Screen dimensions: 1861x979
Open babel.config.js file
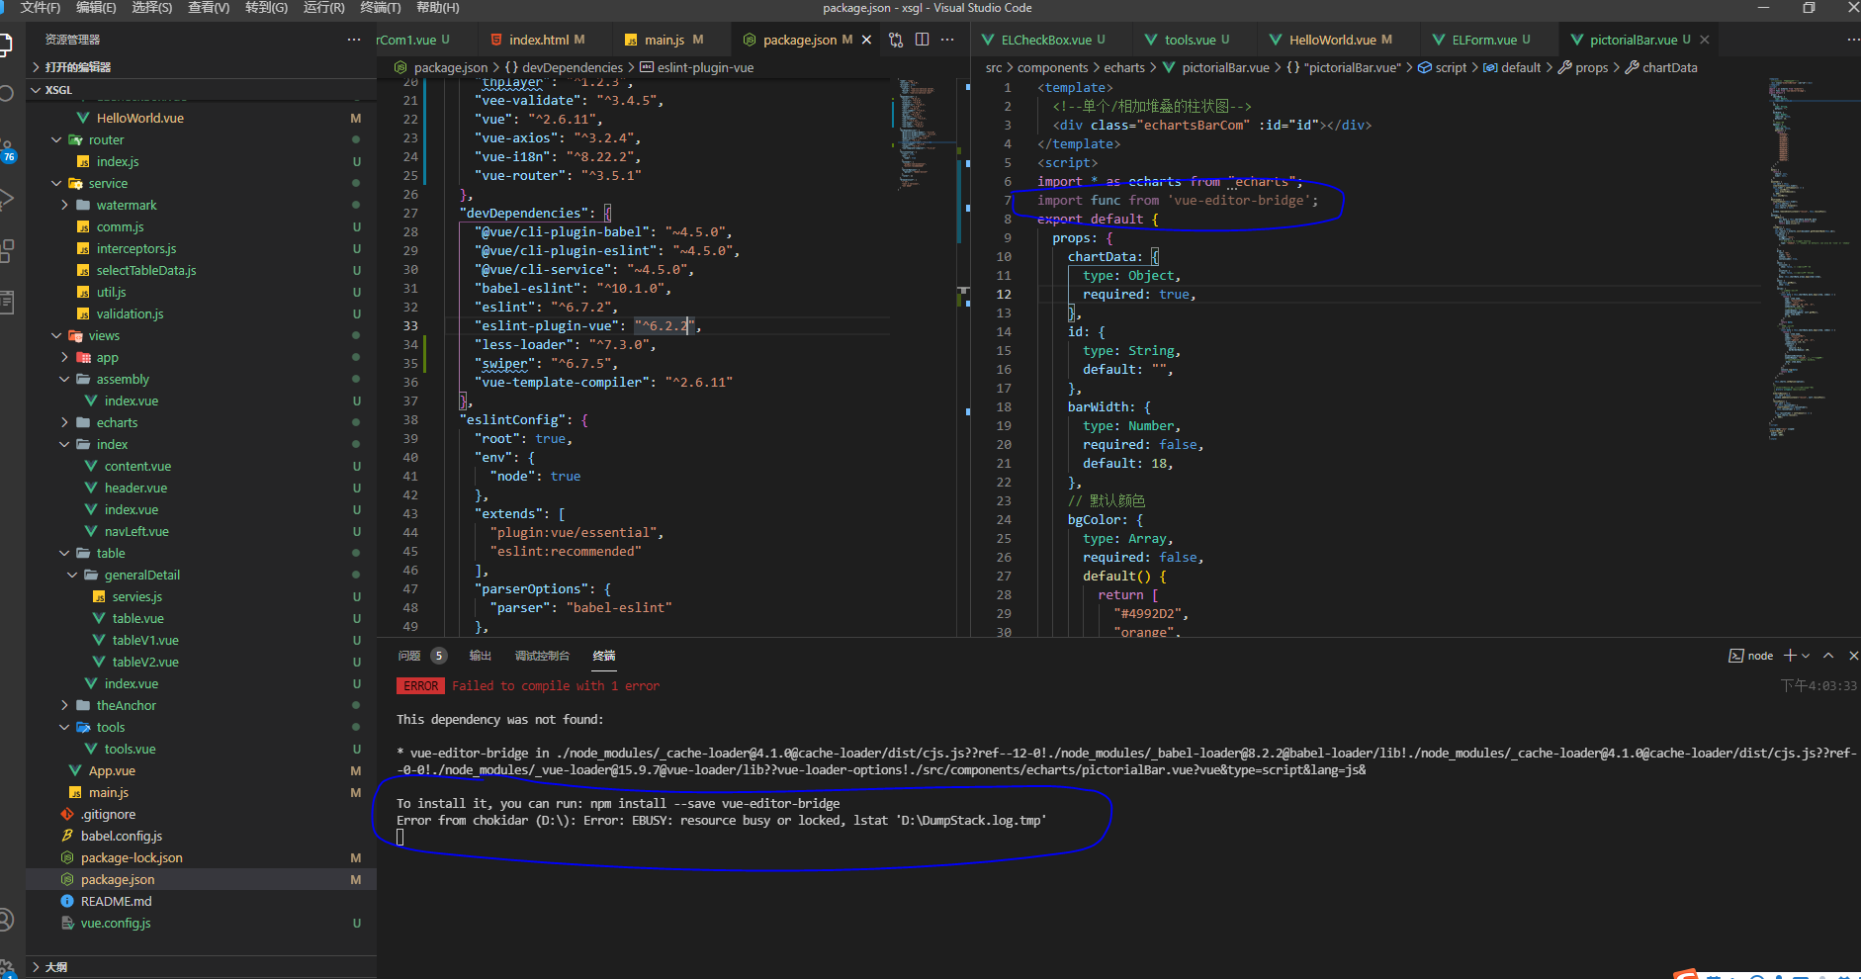pos(201,836)
